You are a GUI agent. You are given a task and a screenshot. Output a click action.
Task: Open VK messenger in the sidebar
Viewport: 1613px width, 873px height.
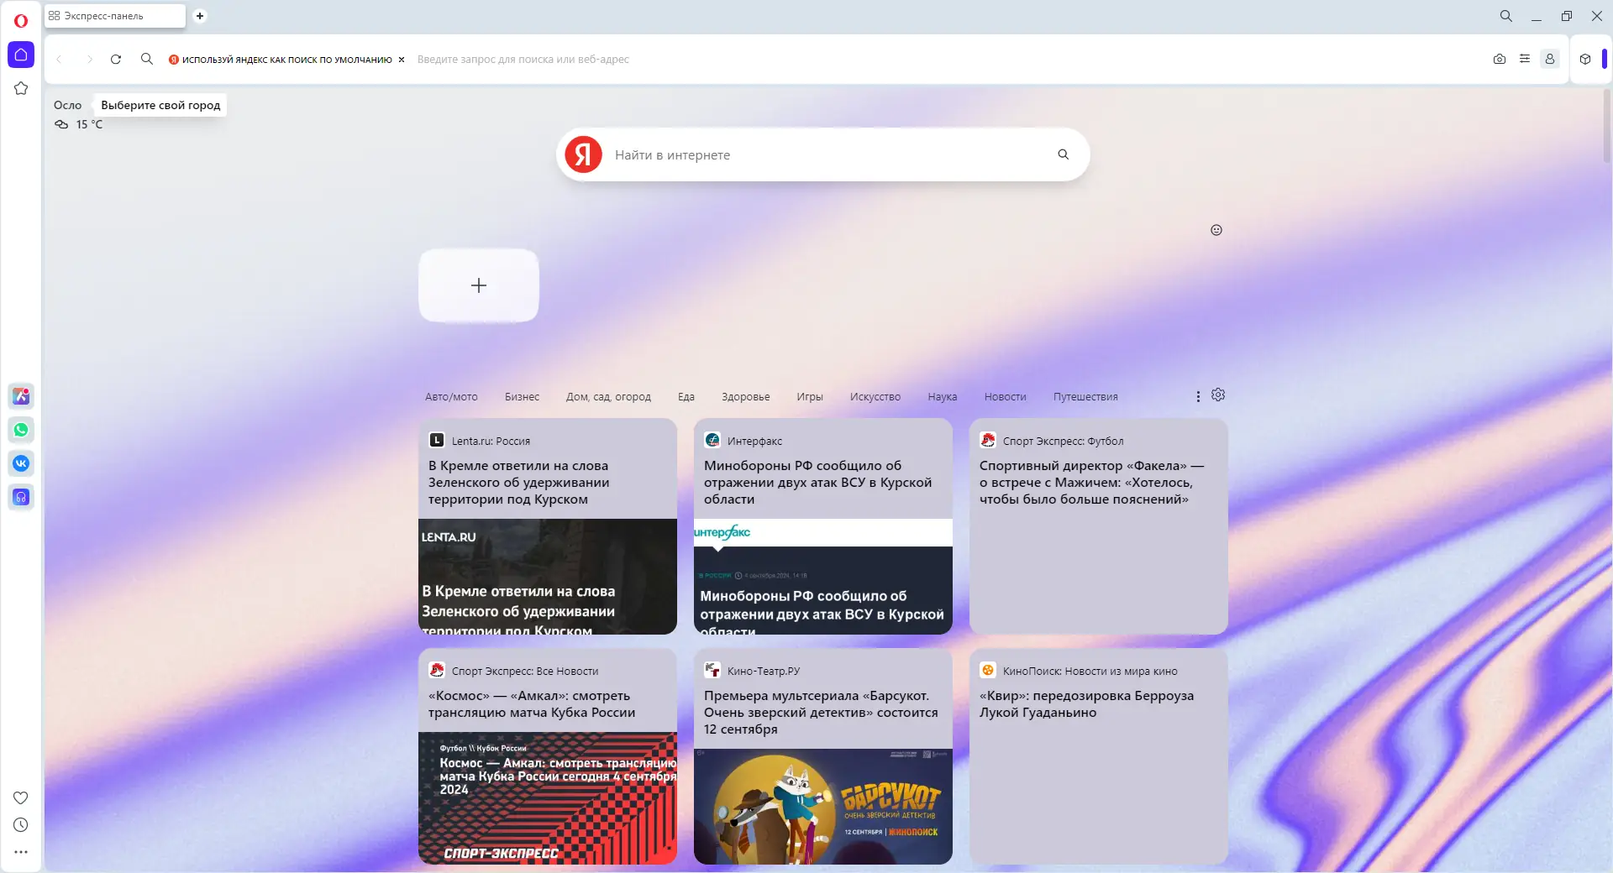tap(21, 463)
